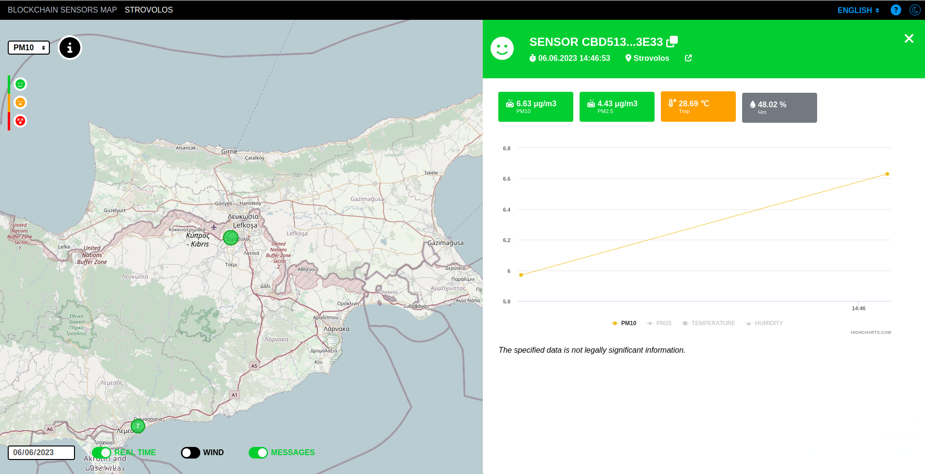Click the 06.06.2023 14:46:53 timestamp text
925x474 pixels.
(x=574, y=58)
